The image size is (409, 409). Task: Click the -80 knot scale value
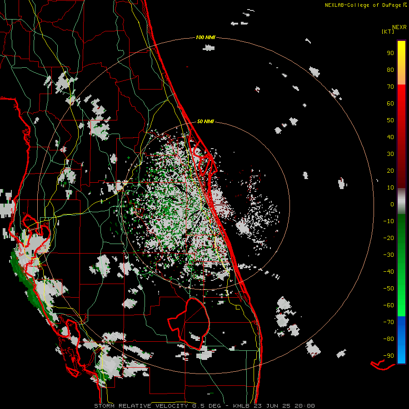pos(389,339)
